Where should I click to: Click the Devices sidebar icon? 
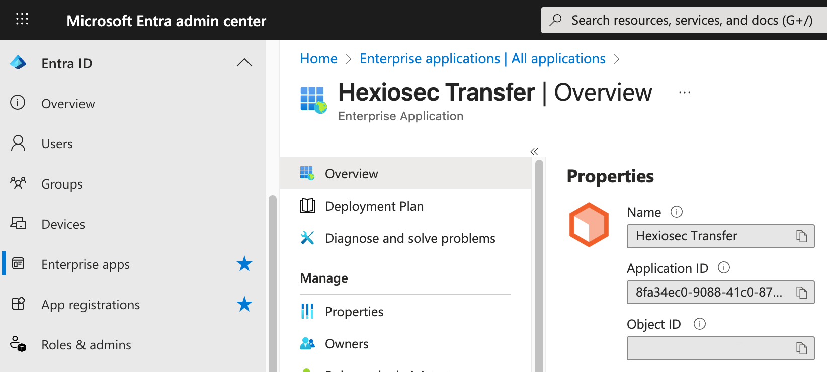coord(18,224)
